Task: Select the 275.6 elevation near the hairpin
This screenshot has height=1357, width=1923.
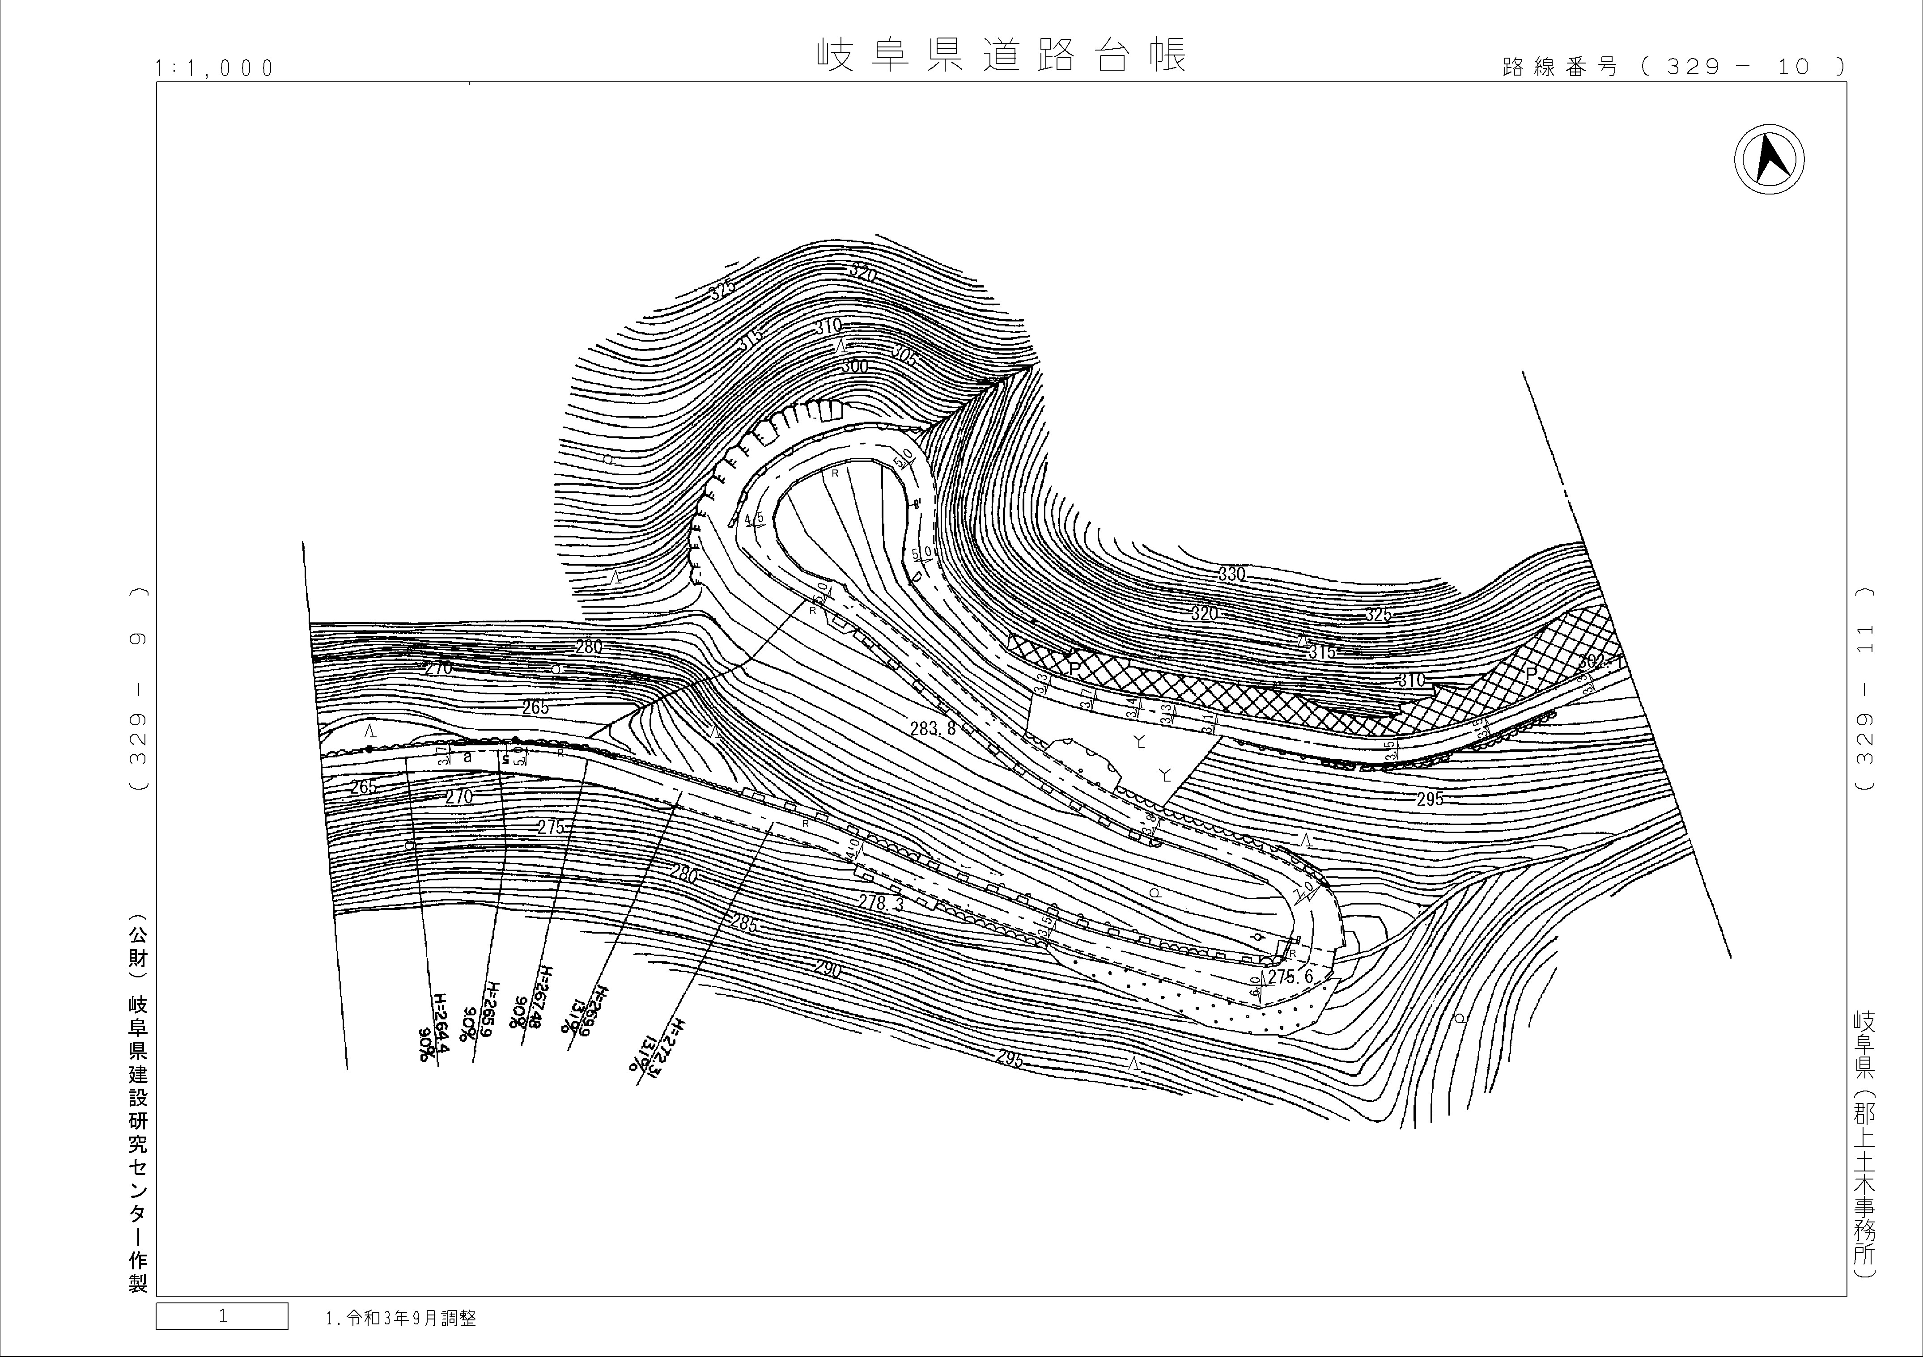Action: [x=1290, y=977]
